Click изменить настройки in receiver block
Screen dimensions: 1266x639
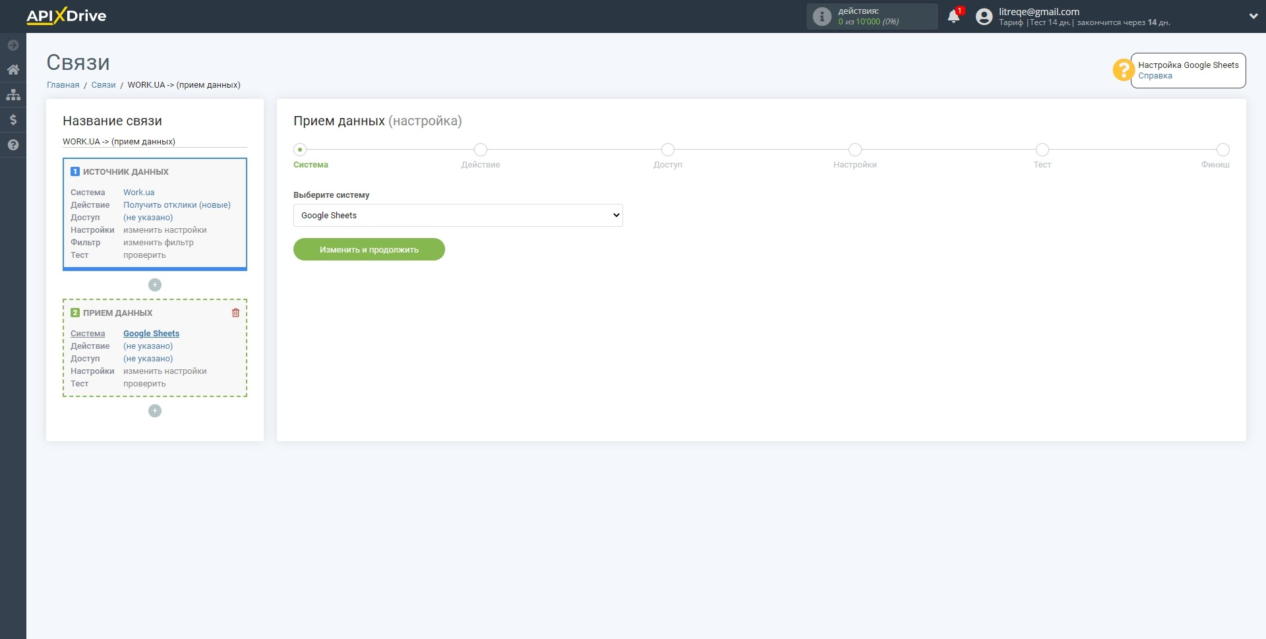tap(165, 371)
